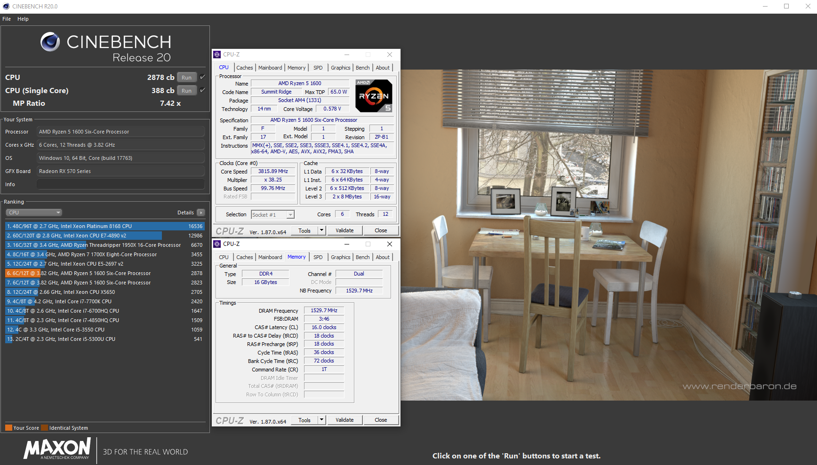Switch to Caches tab in lower CPU-Z
Viewport: 817px width, 465px height.
click(244, 257)
